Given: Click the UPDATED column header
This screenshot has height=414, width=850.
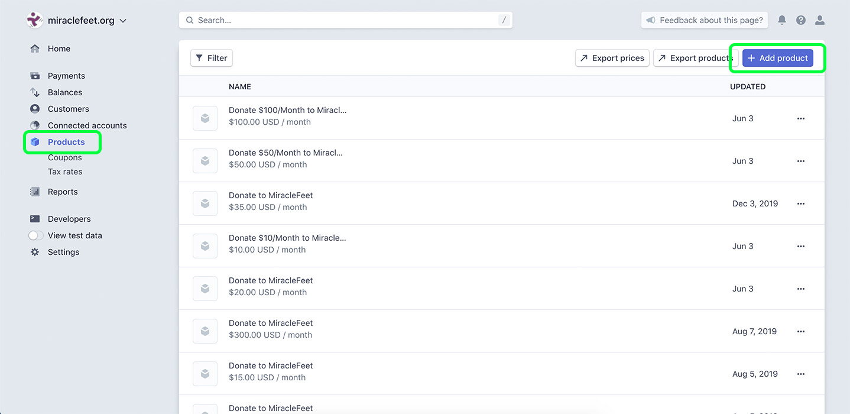Looking at the screenshot, I should point(748,86).
